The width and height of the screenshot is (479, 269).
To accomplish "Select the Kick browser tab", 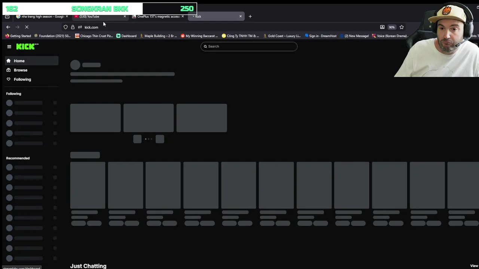I will (x=215, y=16).
